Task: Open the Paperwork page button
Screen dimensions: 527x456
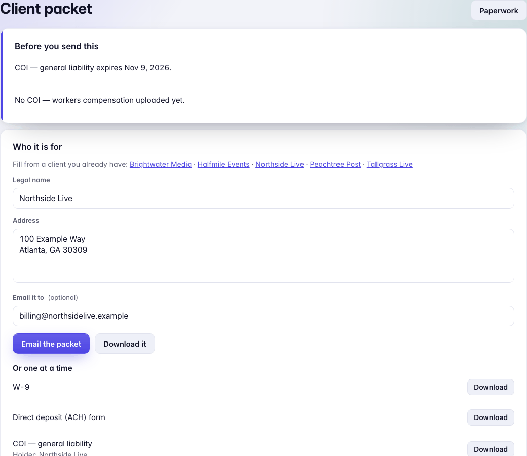Action: click(x=499, y=11)
